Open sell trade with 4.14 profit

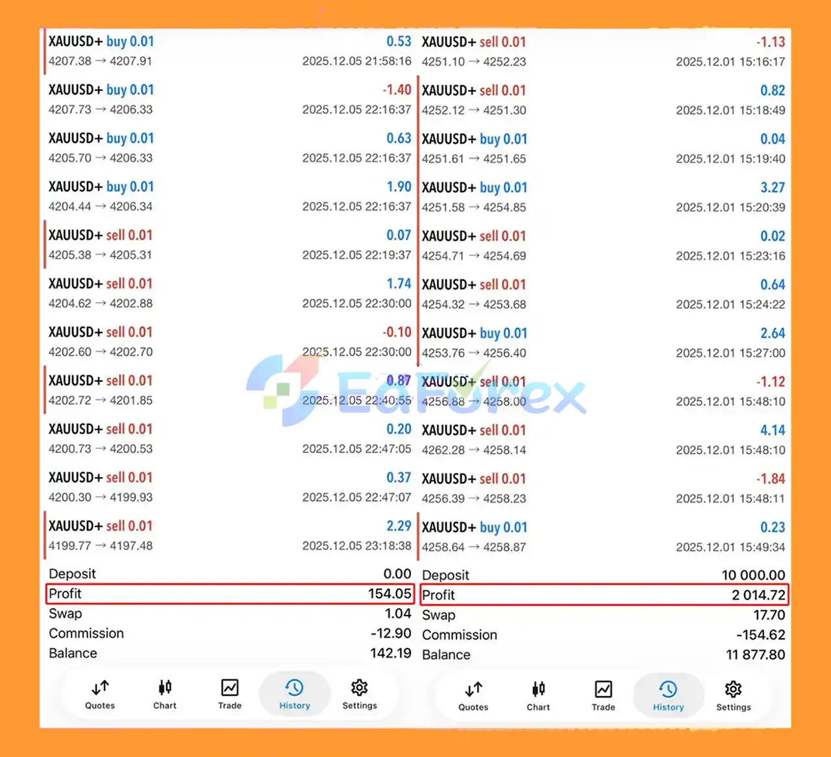click(x=603, y=440)
